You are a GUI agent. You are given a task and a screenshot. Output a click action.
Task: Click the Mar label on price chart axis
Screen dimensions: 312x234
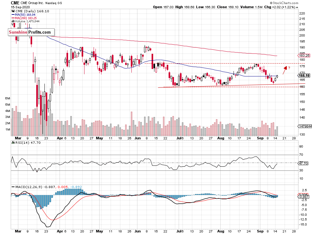(18, 138)
